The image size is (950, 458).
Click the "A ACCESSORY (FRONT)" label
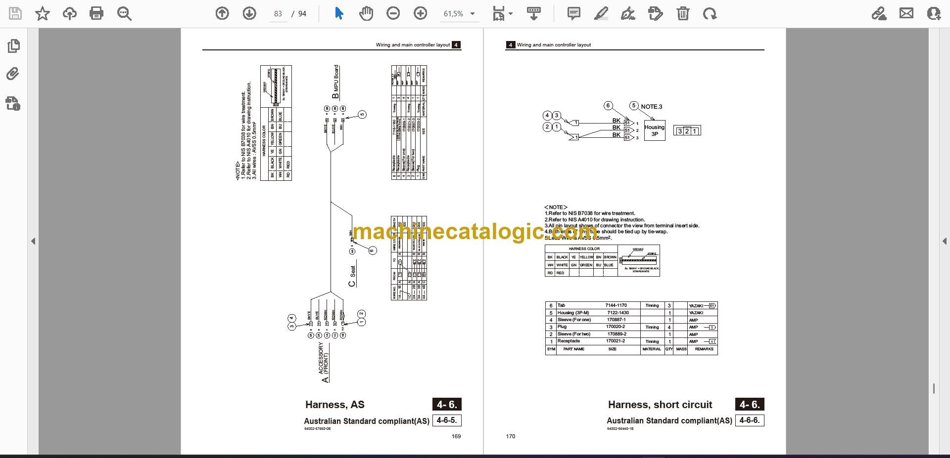coord(324,363)
